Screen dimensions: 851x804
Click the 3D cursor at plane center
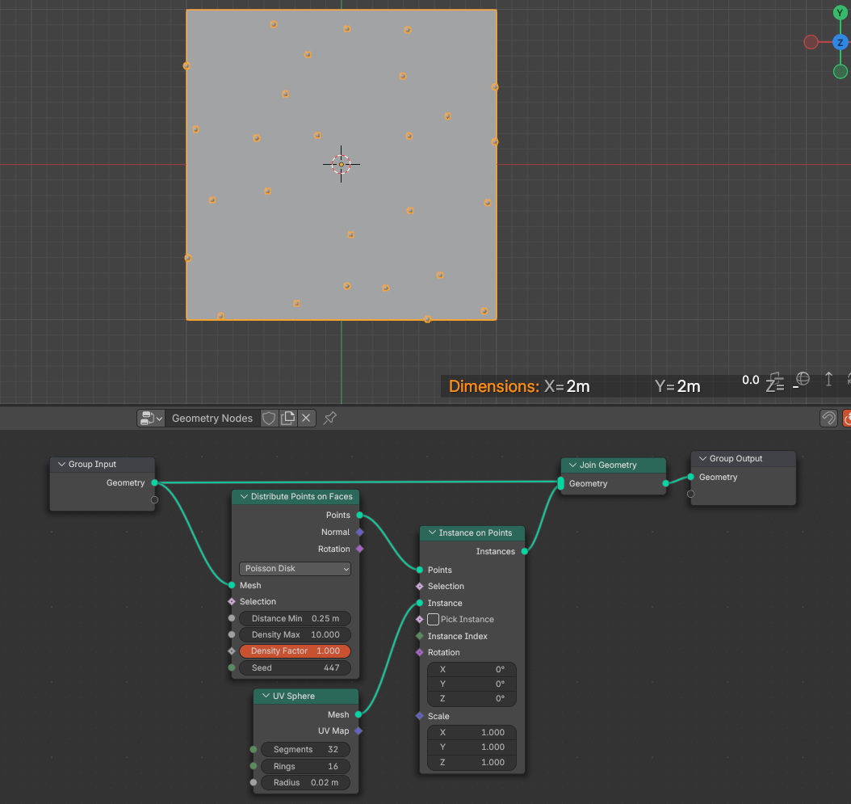pyautogui.click(x=341, y=164)
